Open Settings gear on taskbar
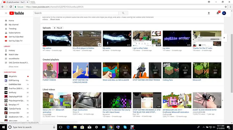This screenshot has width=233, height=130. tap(96, 127)
